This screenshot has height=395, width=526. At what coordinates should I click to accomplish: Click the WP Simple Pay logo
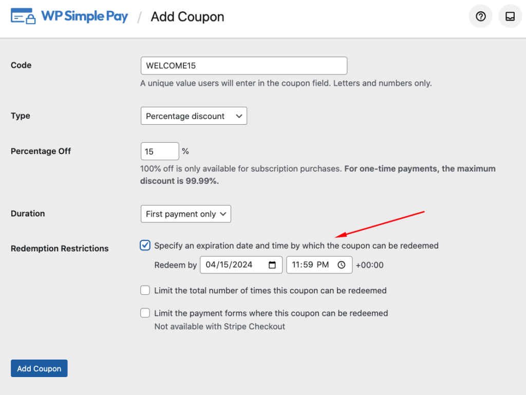point(69,16)
